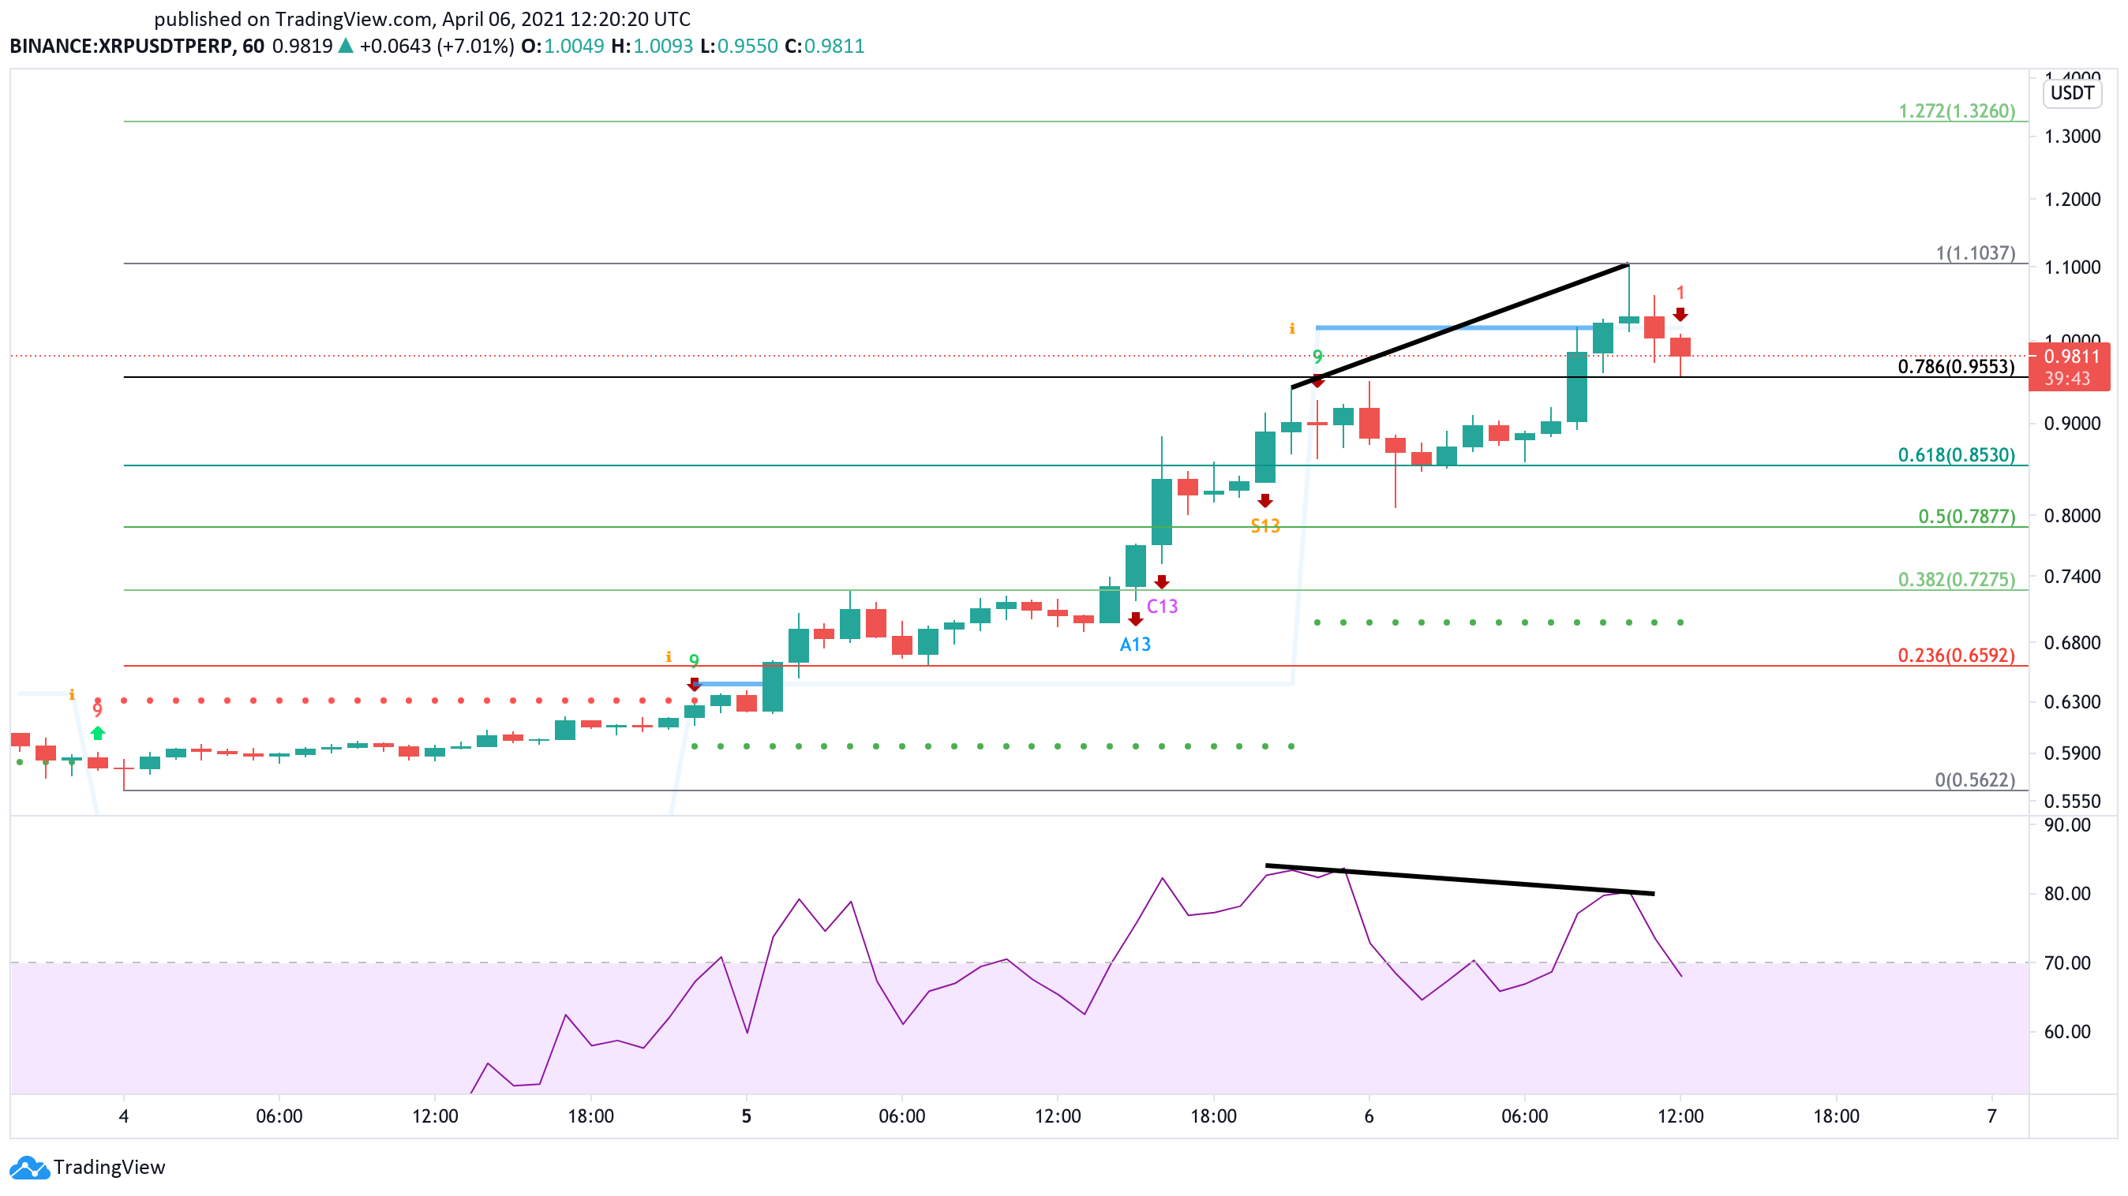Click the 80.00 RSI axis label
The height and width of the screenshot is (1196, 2128).
(x=2067, y=894)
